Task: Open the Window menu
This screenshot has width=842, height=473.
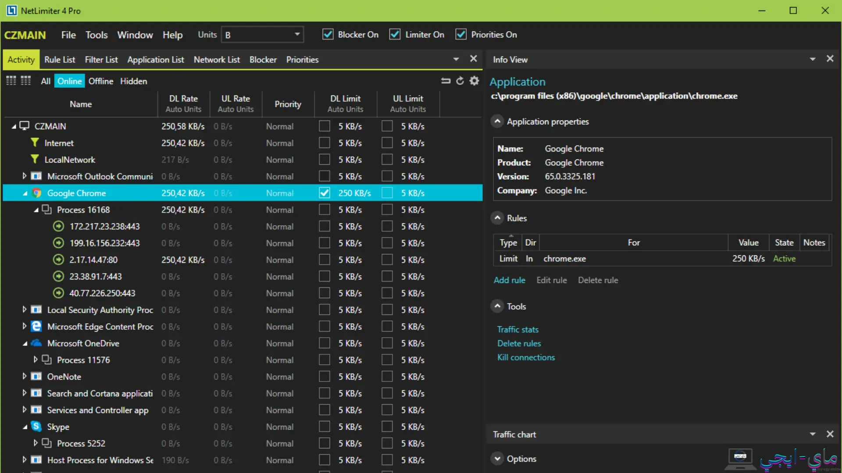Action: click(135, 35)
